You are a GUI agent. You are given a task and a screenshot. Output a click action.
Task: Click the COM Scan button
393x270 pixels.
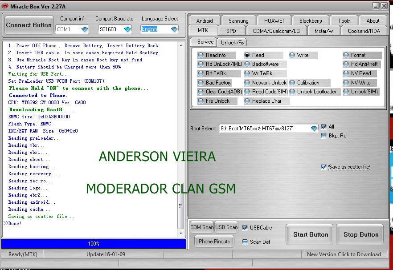coord(202,227)
